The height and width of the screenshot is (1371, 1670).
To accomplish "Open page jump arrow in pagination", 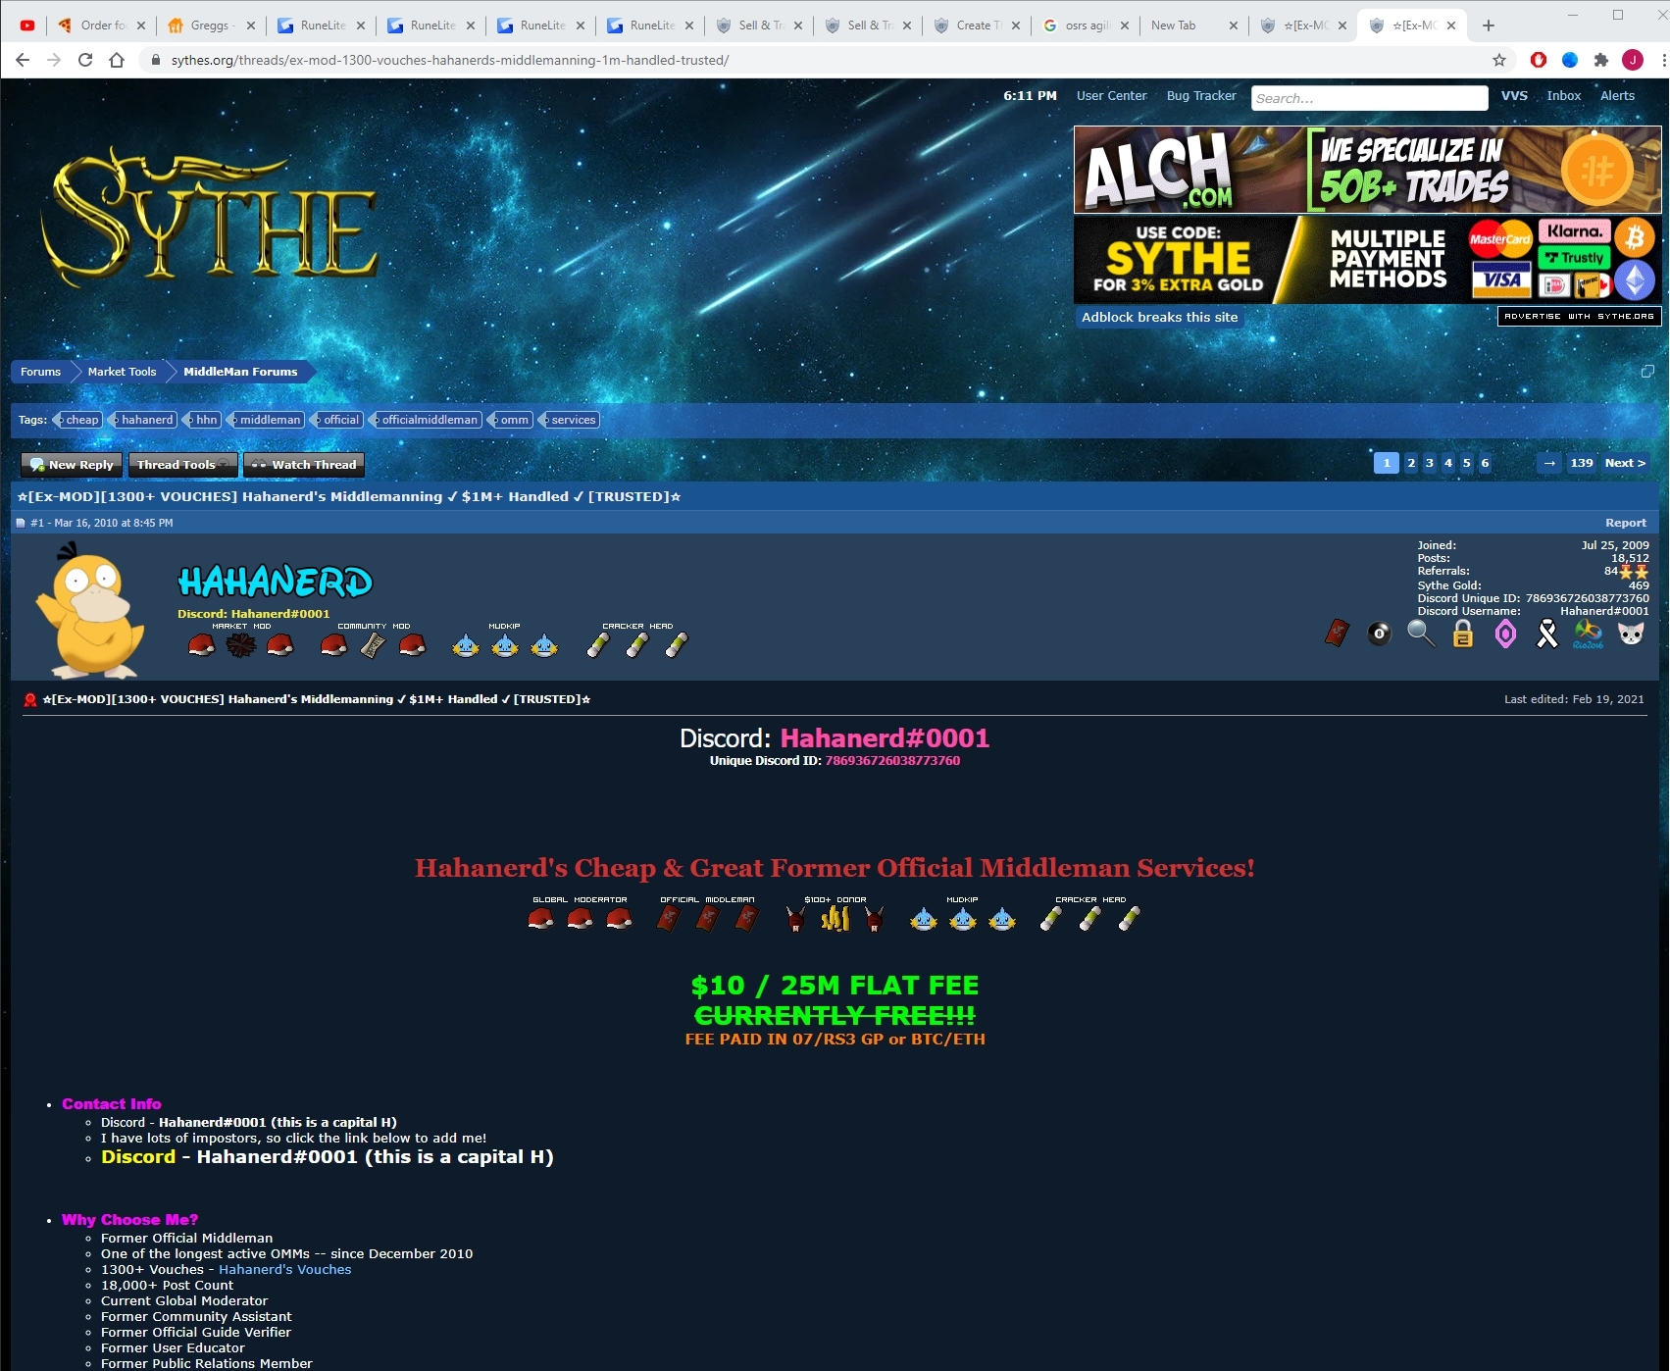I will tap(1549, 463).
